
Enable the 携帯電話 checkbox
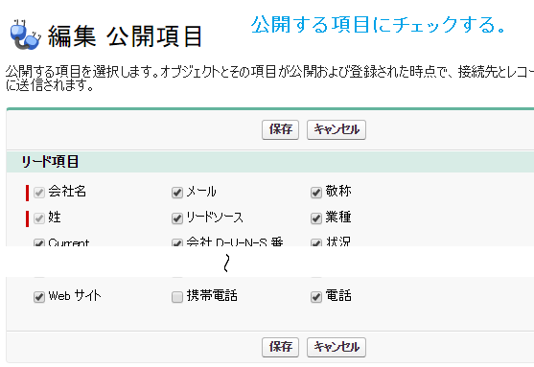(177, 297)
